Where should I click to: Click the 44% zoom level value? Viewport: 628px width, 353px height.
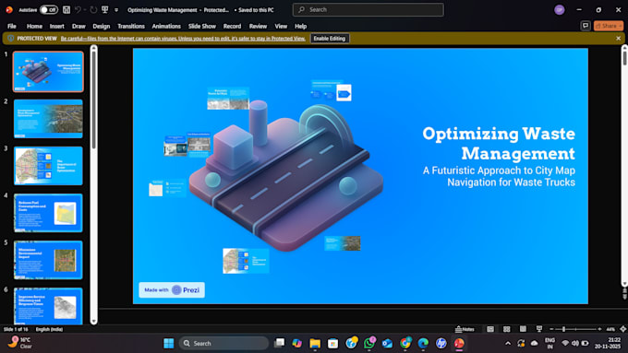pyautogui.click(x=610, y=329)
